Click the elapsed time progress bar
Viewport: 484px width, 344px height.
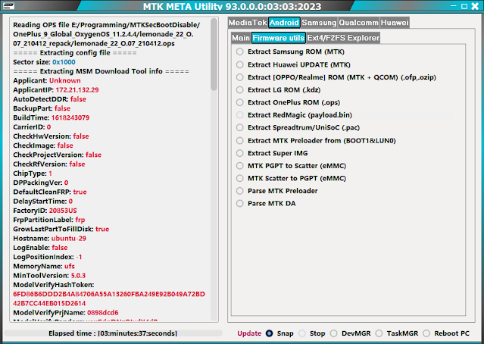pos(113,333)
